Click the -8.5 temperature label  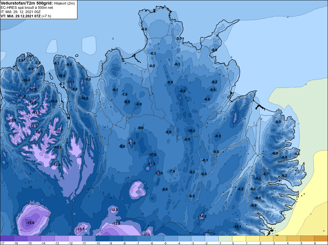tap(278, 122)
